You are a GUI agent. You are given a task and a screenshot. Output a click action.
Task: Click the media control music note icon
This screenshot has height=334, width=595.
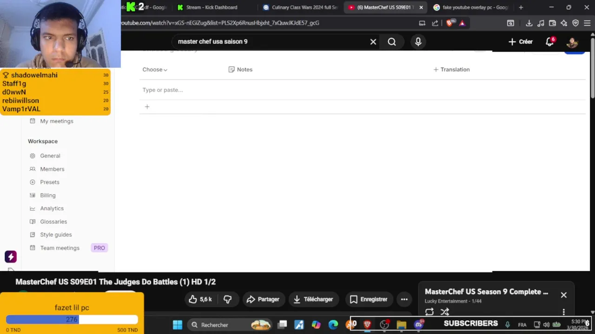point(541,23)
